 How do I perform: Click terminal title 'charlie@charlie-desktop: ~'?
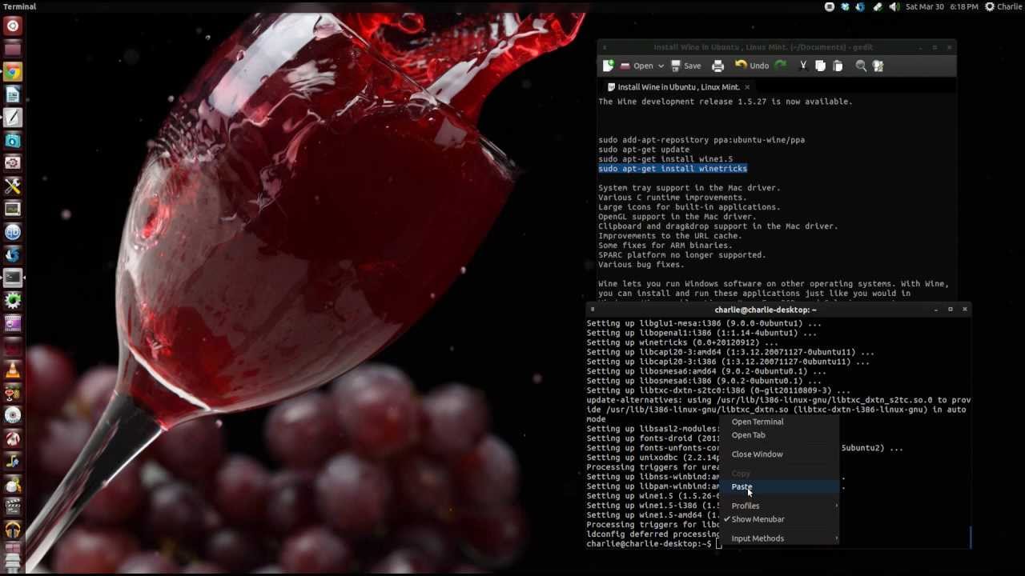pos(766,310)
